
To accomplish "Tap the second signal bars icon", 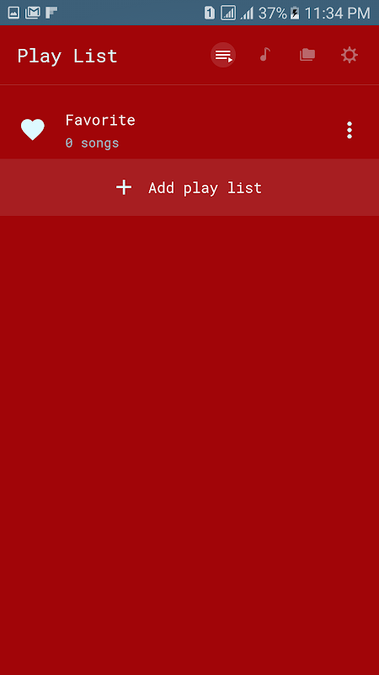I will (x=247, y=13).
